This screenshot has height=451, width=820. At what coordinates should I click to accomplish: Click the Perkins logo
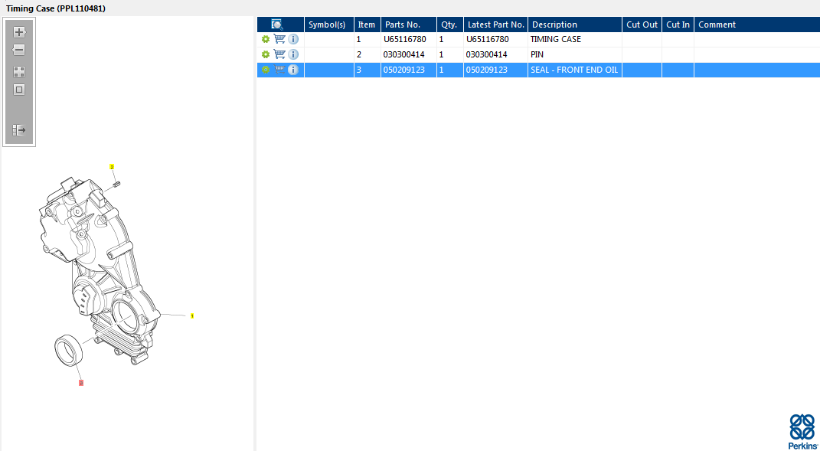pos(802,432)
